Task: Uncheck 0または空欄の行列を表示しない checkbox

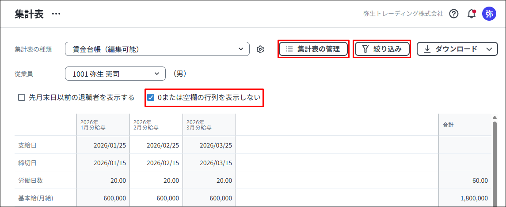Action: (x=150, y=97)
